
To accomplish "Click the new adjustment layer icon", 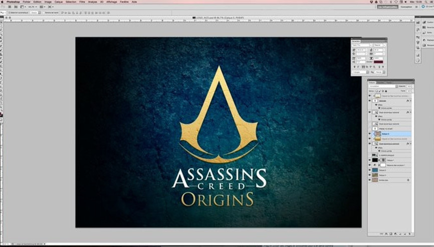I will click(395, 234).
